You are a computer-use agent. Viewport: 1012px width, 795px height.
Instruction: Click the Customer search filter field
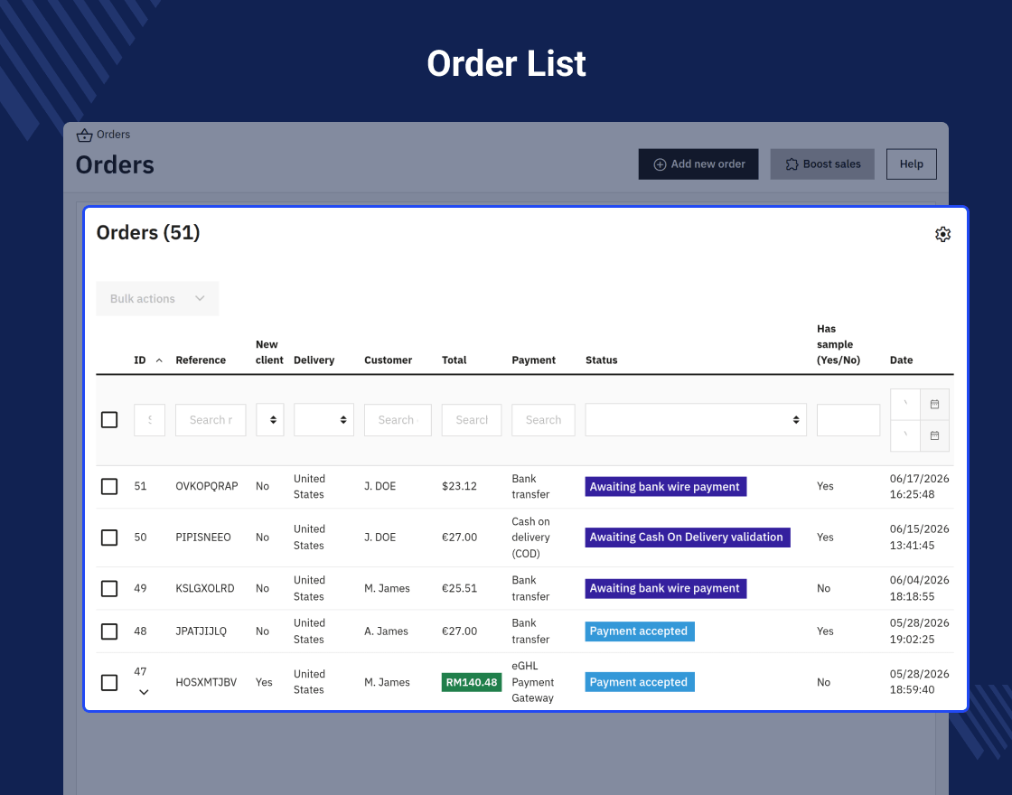398,420
